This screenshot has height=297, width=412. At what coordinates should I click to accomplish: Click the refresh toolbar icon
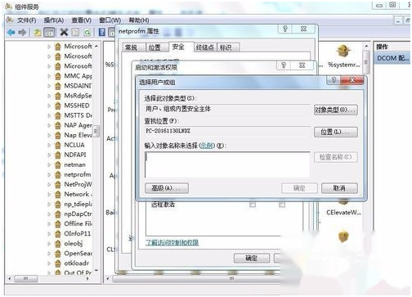click(x=87, y=33)
